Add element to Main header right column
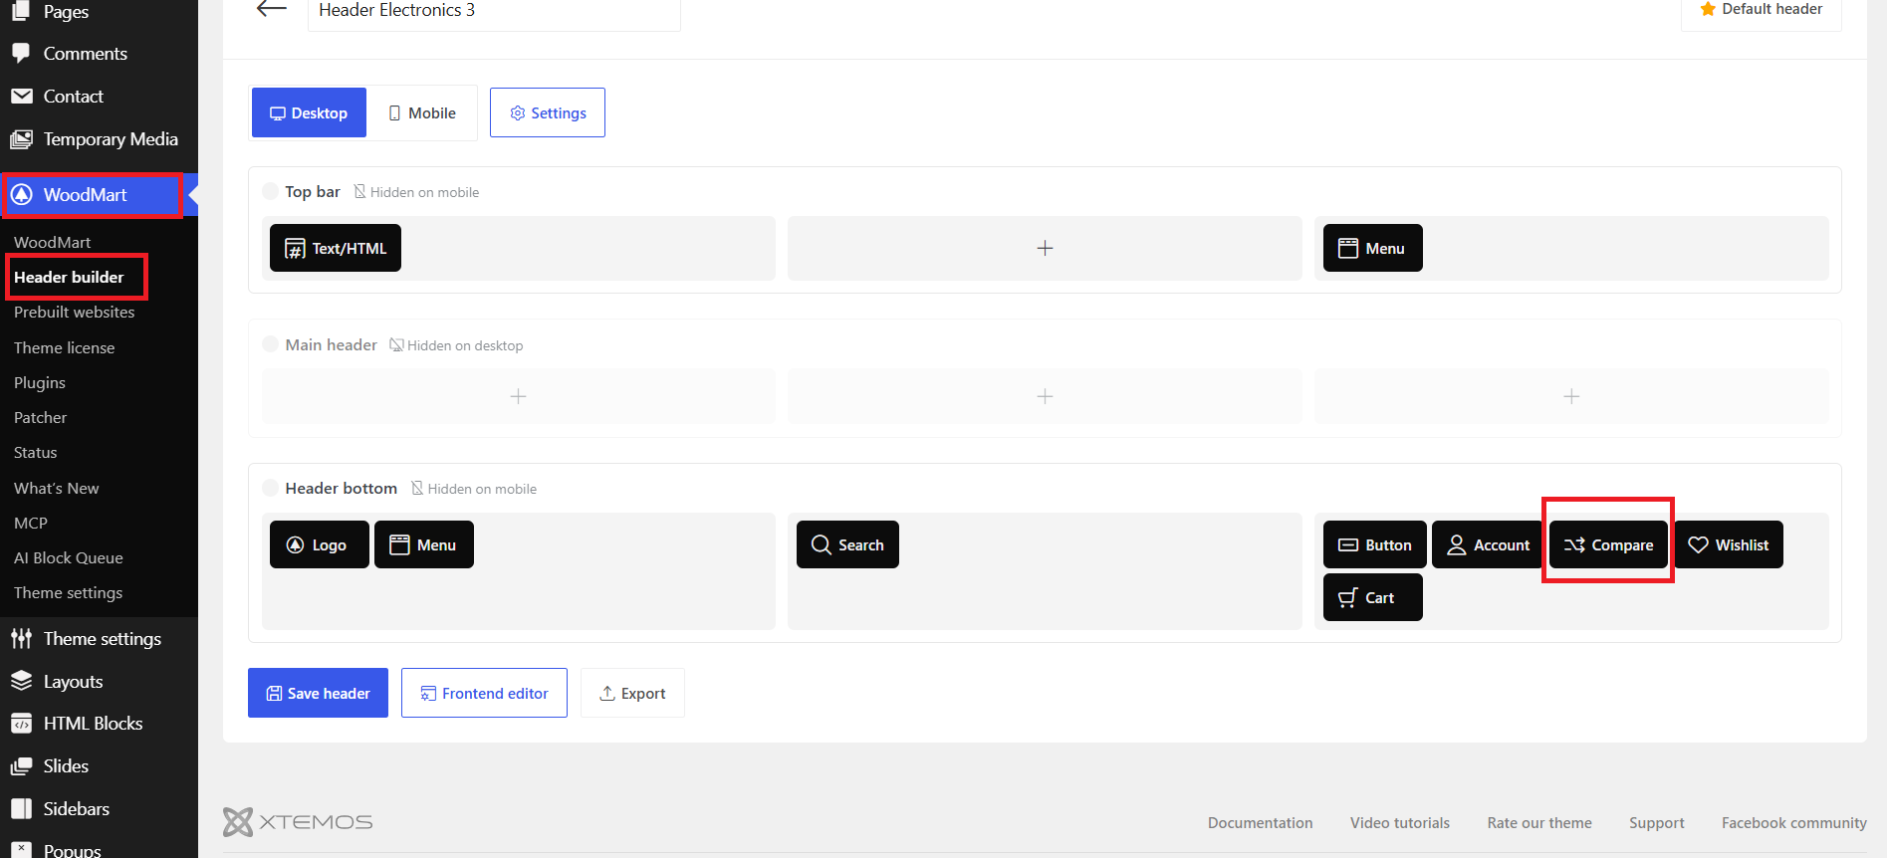 (x=1571, y=396)
